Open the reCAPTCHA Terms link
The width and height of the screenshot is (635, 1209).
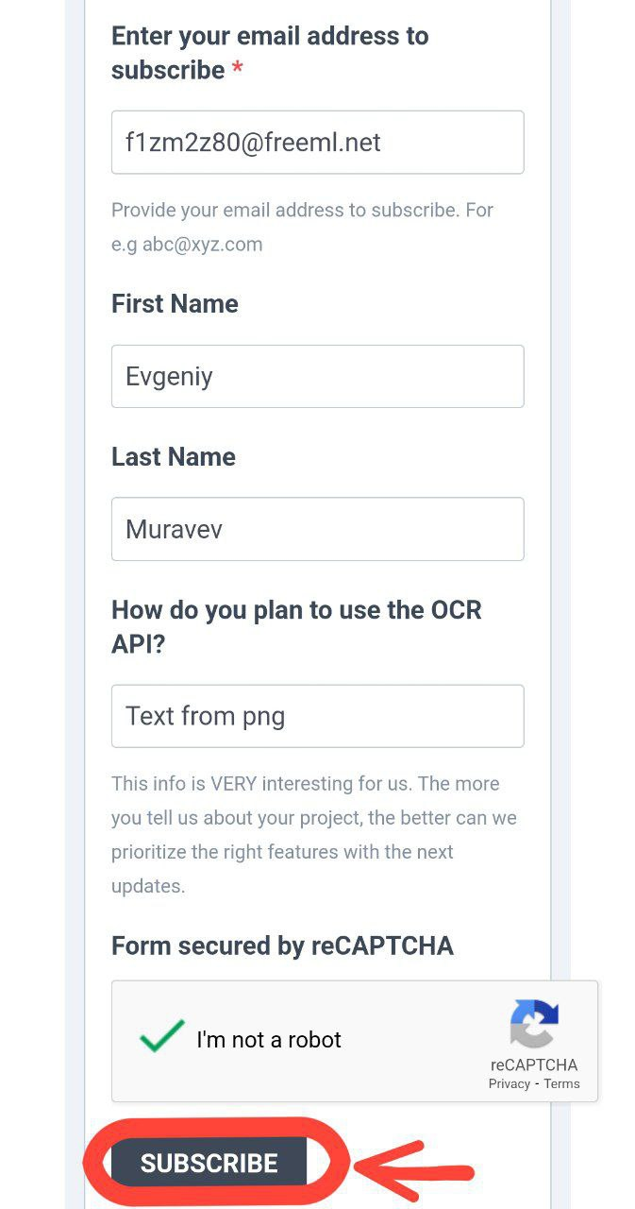(561, 1083)
